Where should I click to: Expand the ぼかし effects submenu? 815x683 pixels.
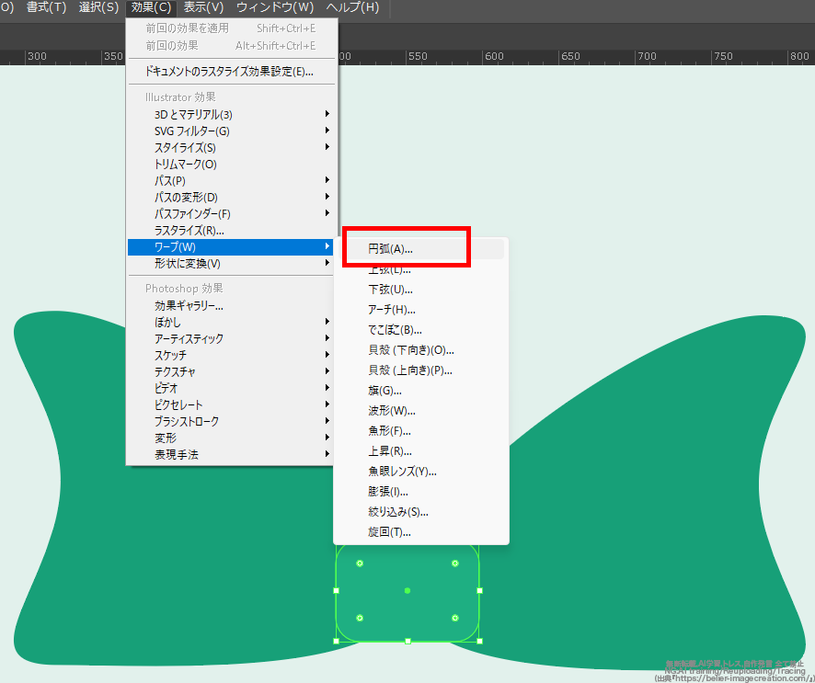[167, 323]
